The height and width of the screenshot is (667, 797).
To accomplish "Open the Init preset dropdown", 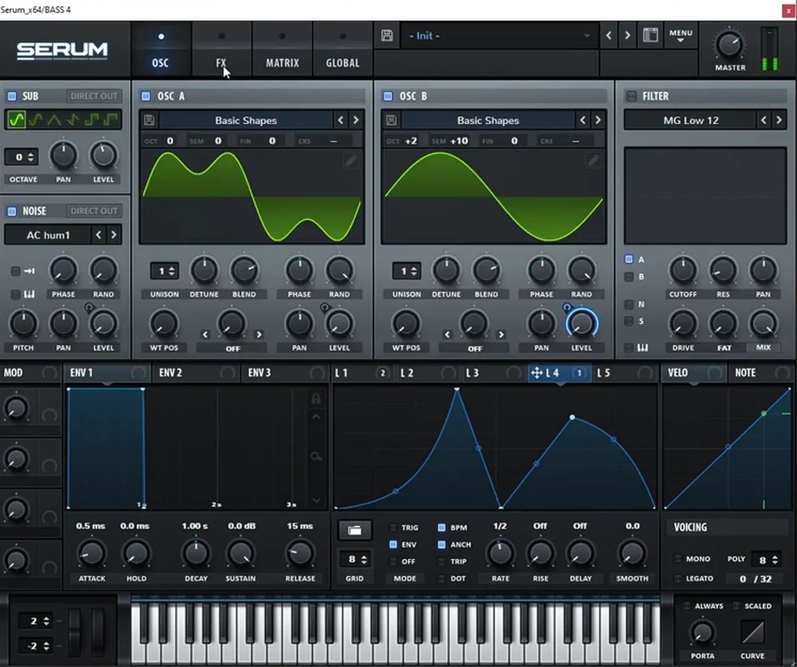I will (498, 36).
